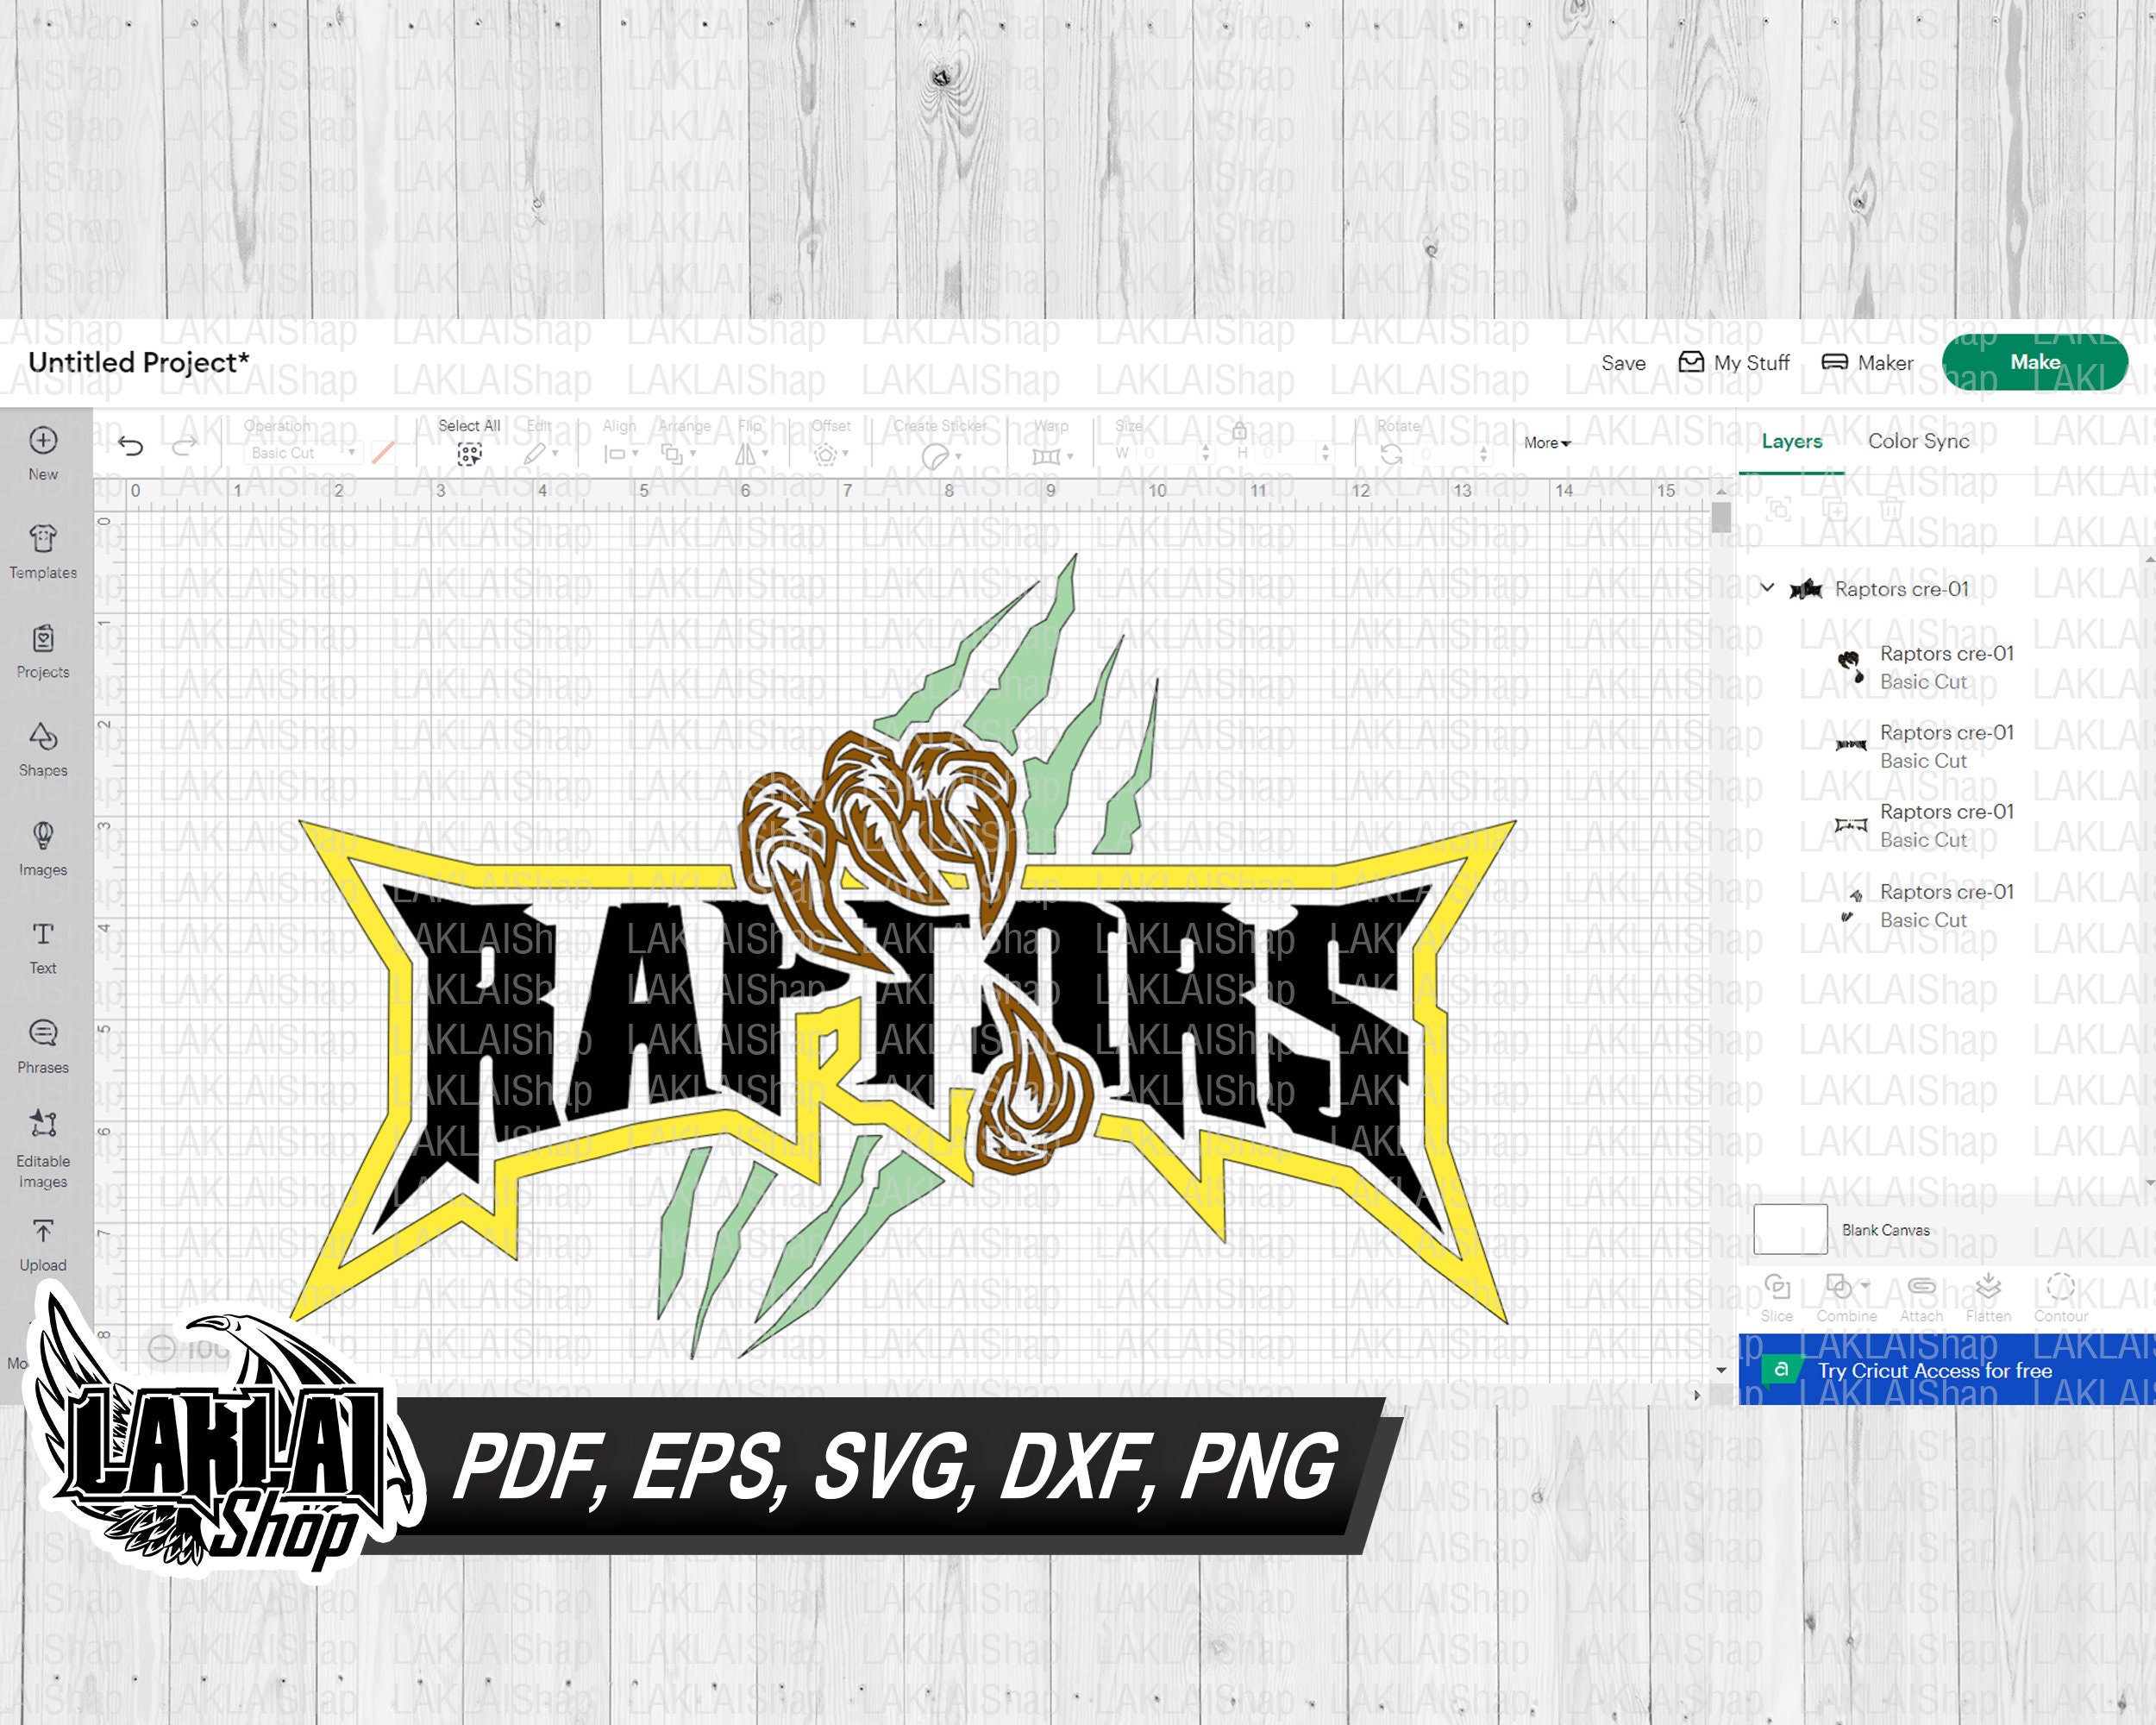
Task: Click the Slice tool
Action: pyautogui.click(x=1777, y=1298)
